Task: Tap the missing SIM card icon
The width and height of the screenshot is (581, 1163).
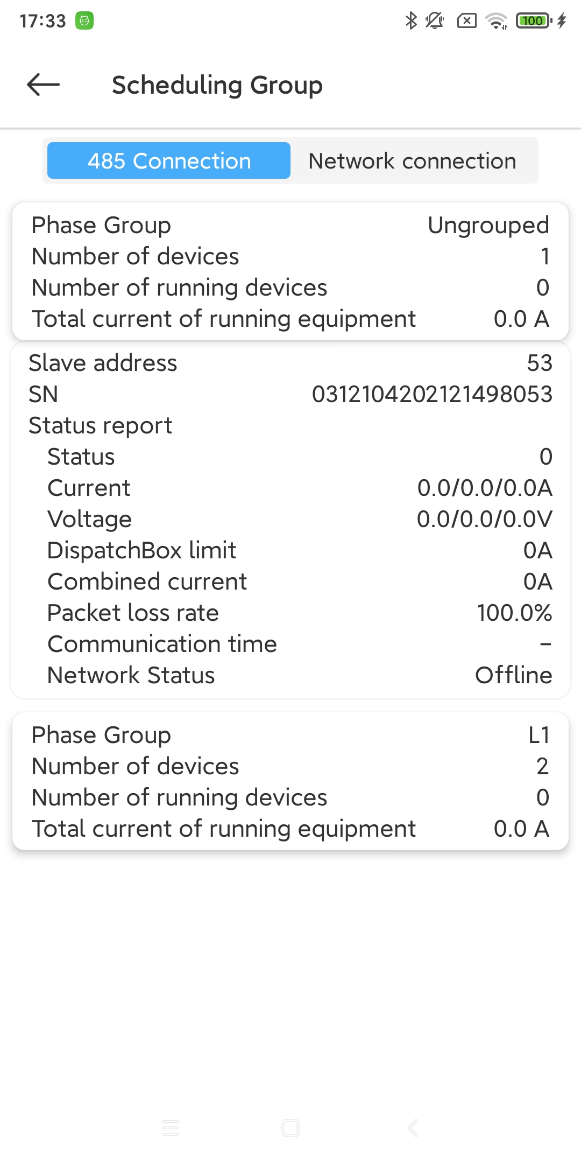Action: pyautogui.click(x=466, y=21)
